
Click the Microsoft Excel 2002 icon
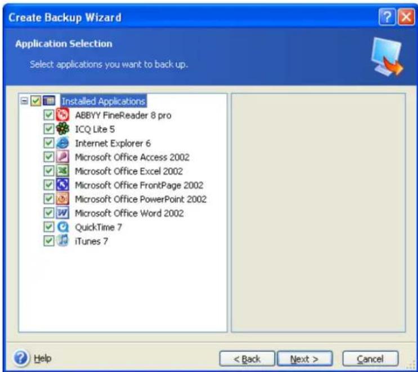(62, 171)
